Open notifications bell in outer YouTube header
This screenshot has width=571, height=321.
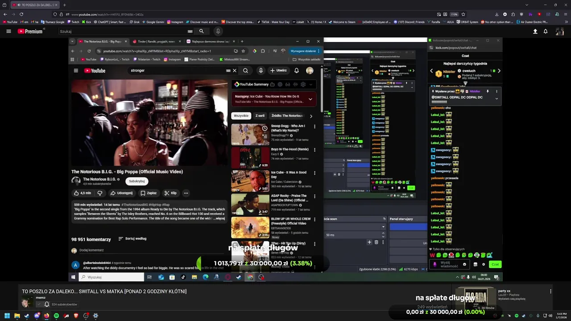pyautogui.click(x=546, y=31)
